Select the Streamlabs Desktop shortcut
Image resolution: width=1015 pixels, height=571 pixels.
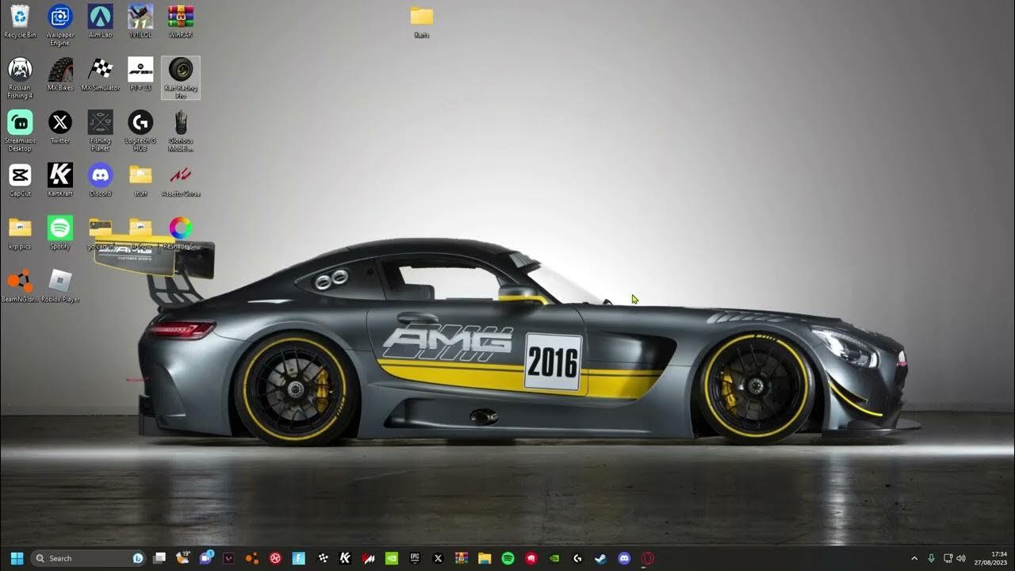click(20, 123)
